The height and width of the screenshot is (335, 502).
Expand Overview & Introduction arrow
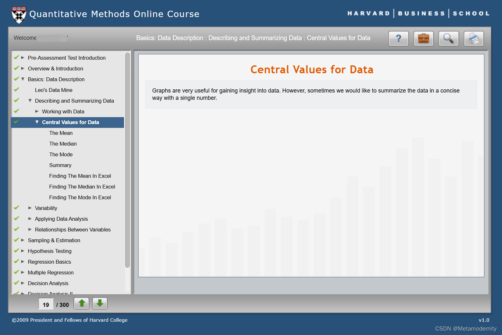coord(23,69)
